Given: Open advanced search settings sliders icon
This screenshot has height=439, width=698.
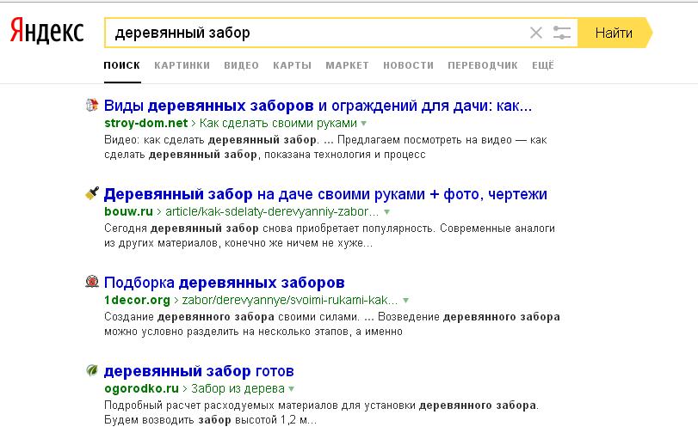Looking at the screenshot, I should [x=562, y=33].
